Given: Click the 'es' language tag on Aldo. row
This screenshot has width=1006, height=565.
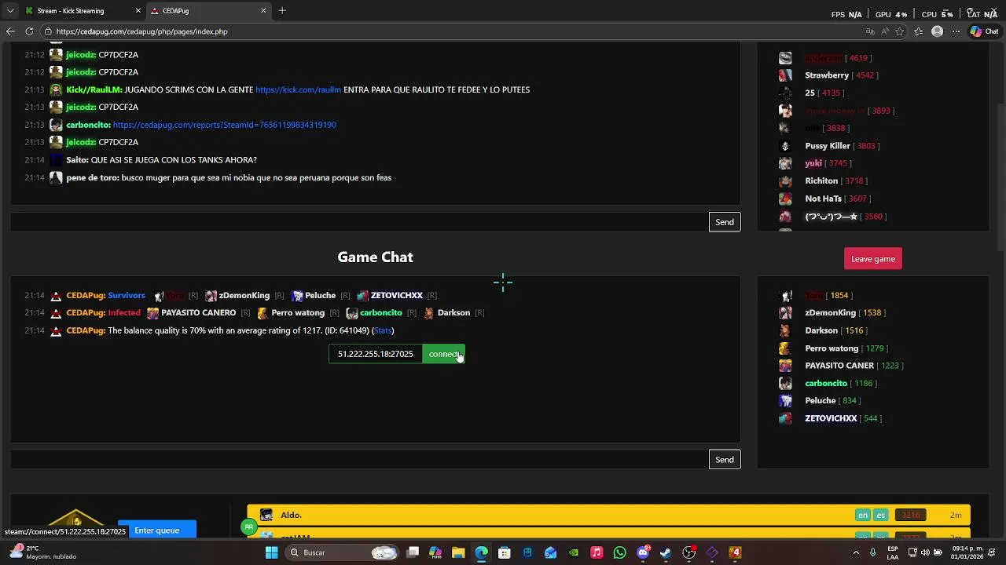Looking at the screenshot, I should (880, 516).
